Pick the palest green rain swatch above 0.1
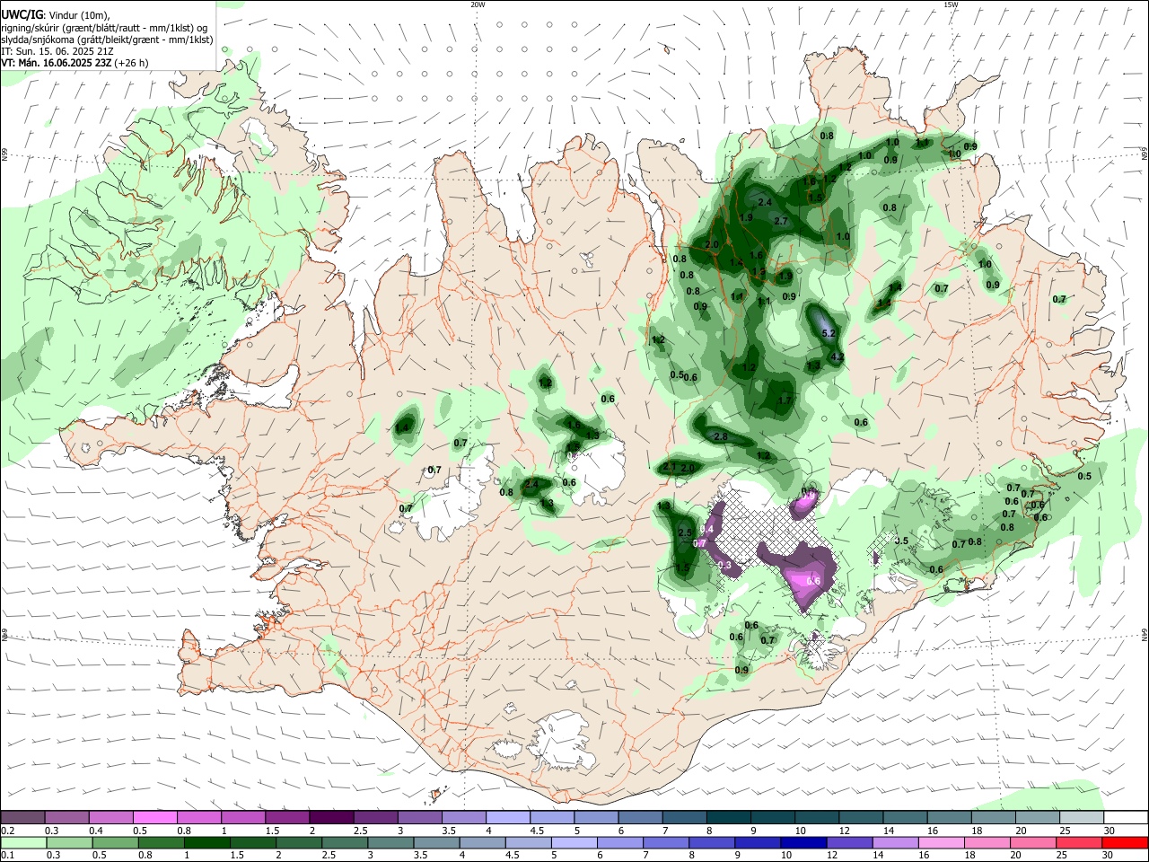1149x862 pixels. click(x=23, y=842)
